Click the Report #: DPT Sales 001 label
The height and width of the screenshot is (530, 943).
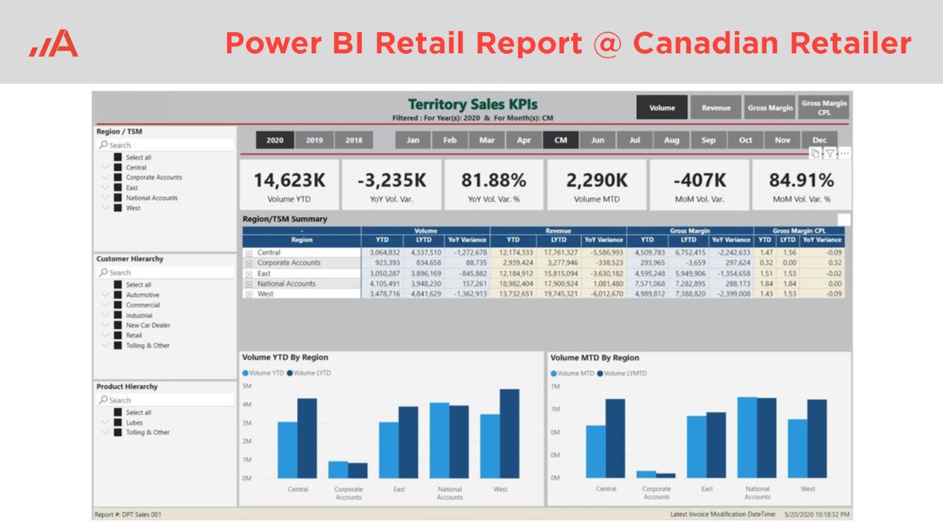click(x=128, y=514)
